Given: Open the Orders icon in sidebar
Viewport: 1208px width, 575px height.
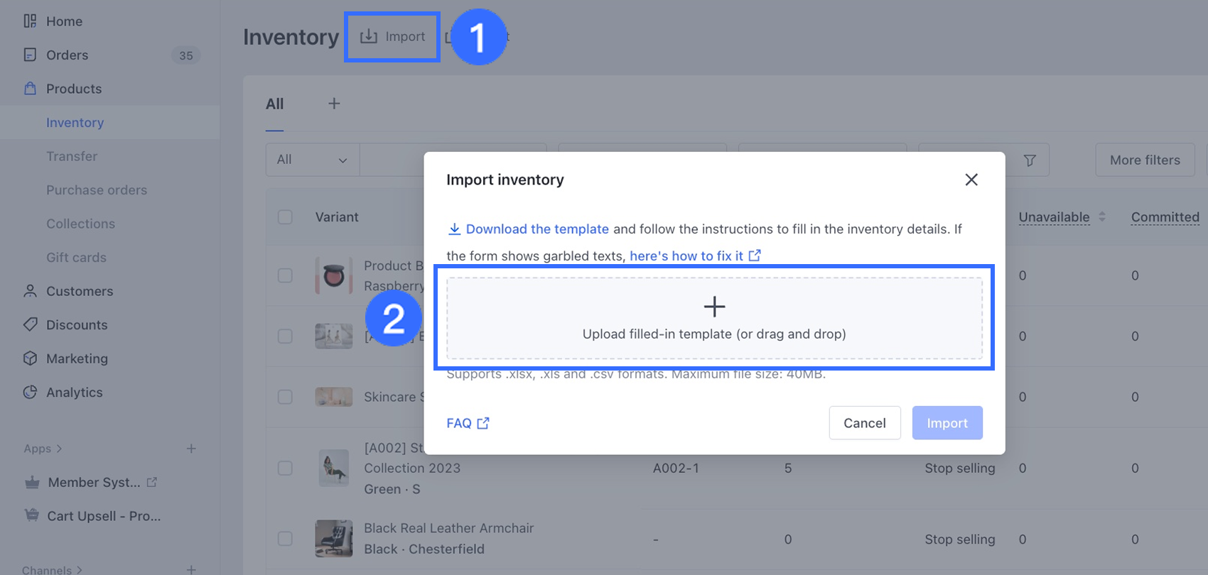Looking at the screenshot, I should pyautogui.click(x=30, y=55).
